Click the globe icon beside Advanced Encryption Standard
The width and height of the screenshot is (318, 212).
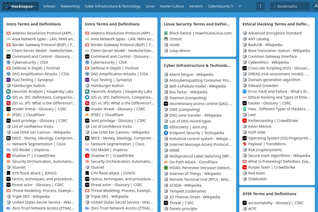coord(244,33)
